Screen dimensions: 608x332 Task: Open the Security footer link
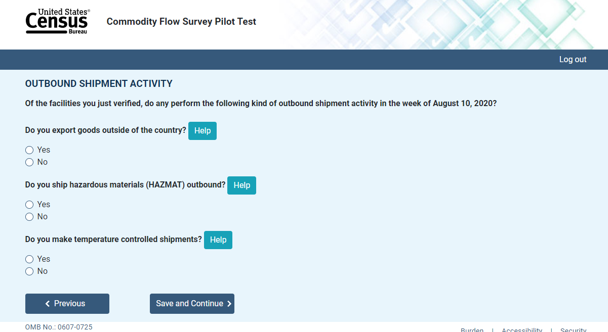click(x=573, y=330)
